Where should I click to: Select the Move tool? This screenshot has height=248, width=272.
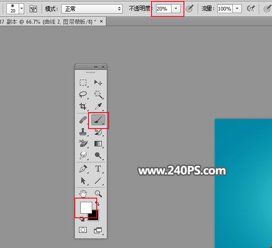tap(98, 83)
